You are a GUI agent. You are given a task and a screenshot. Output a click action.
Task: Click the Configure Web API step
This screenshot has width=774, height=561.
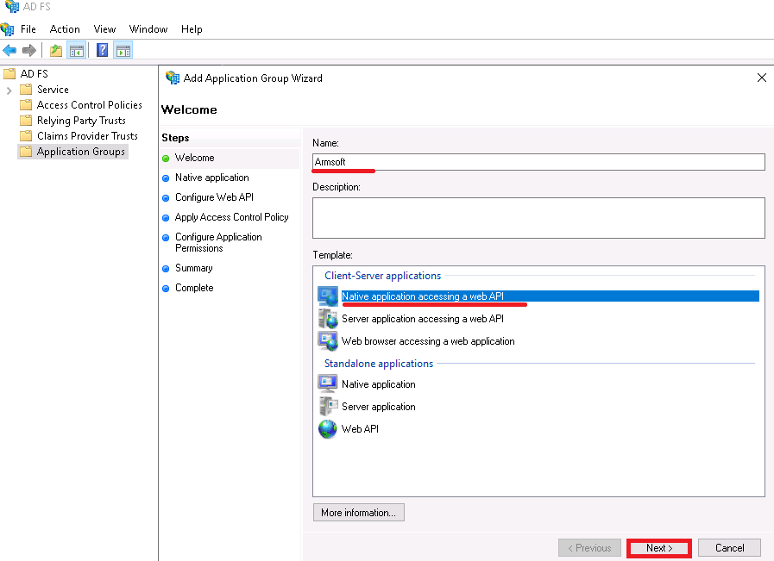pos(214,197)
